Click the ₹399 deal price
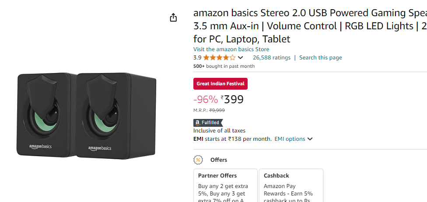The image size is (427, 202). (x=232, y=100)
